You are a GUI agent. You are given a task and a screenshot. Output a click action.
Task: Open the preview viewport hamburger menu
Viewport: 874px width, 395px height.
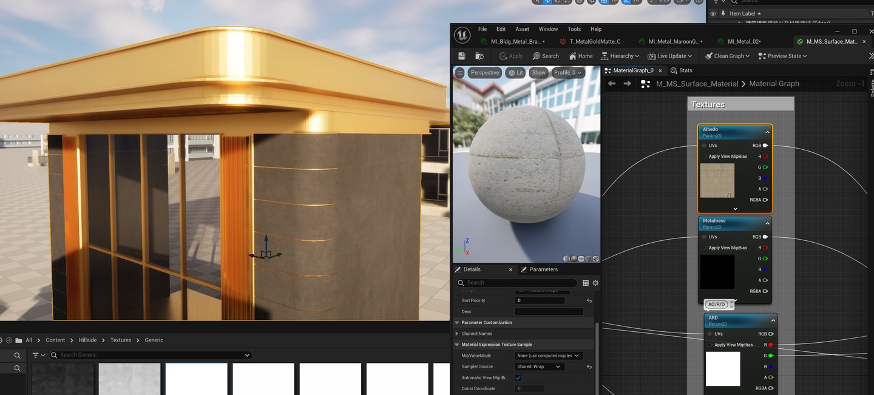459,73
